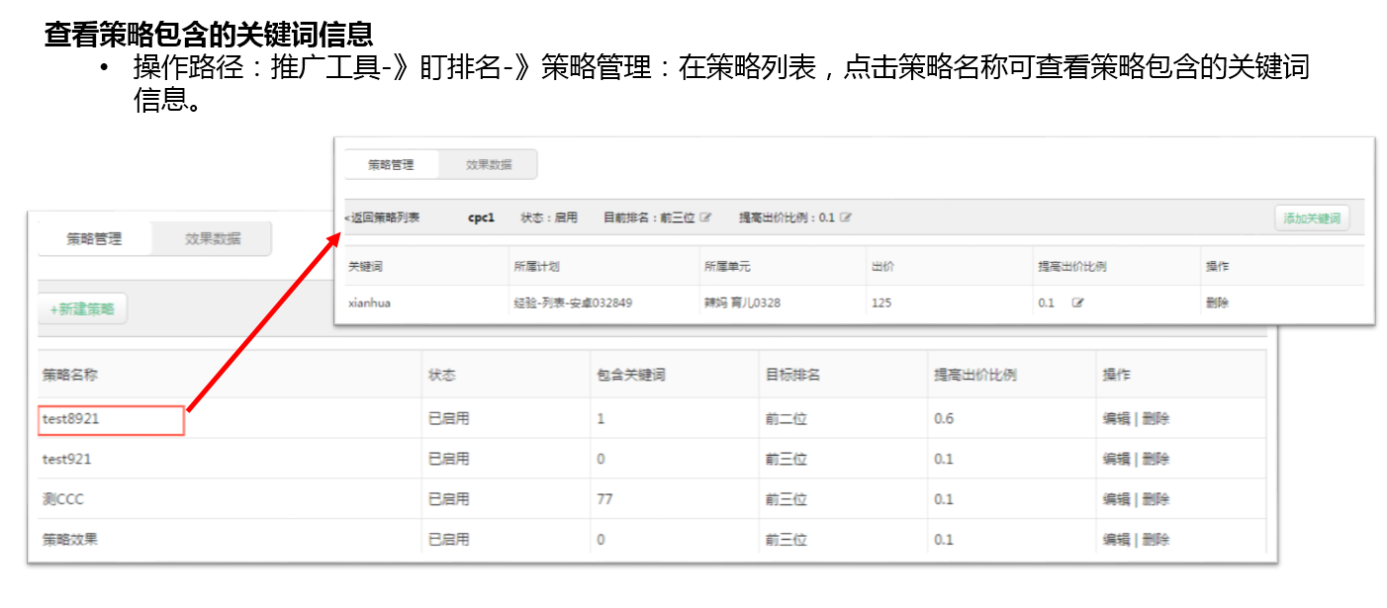The height and width of the screenshot is (608, 1387).
Task: Edit the xianhua row's 提高出价比例 value
Action: 1077,303
